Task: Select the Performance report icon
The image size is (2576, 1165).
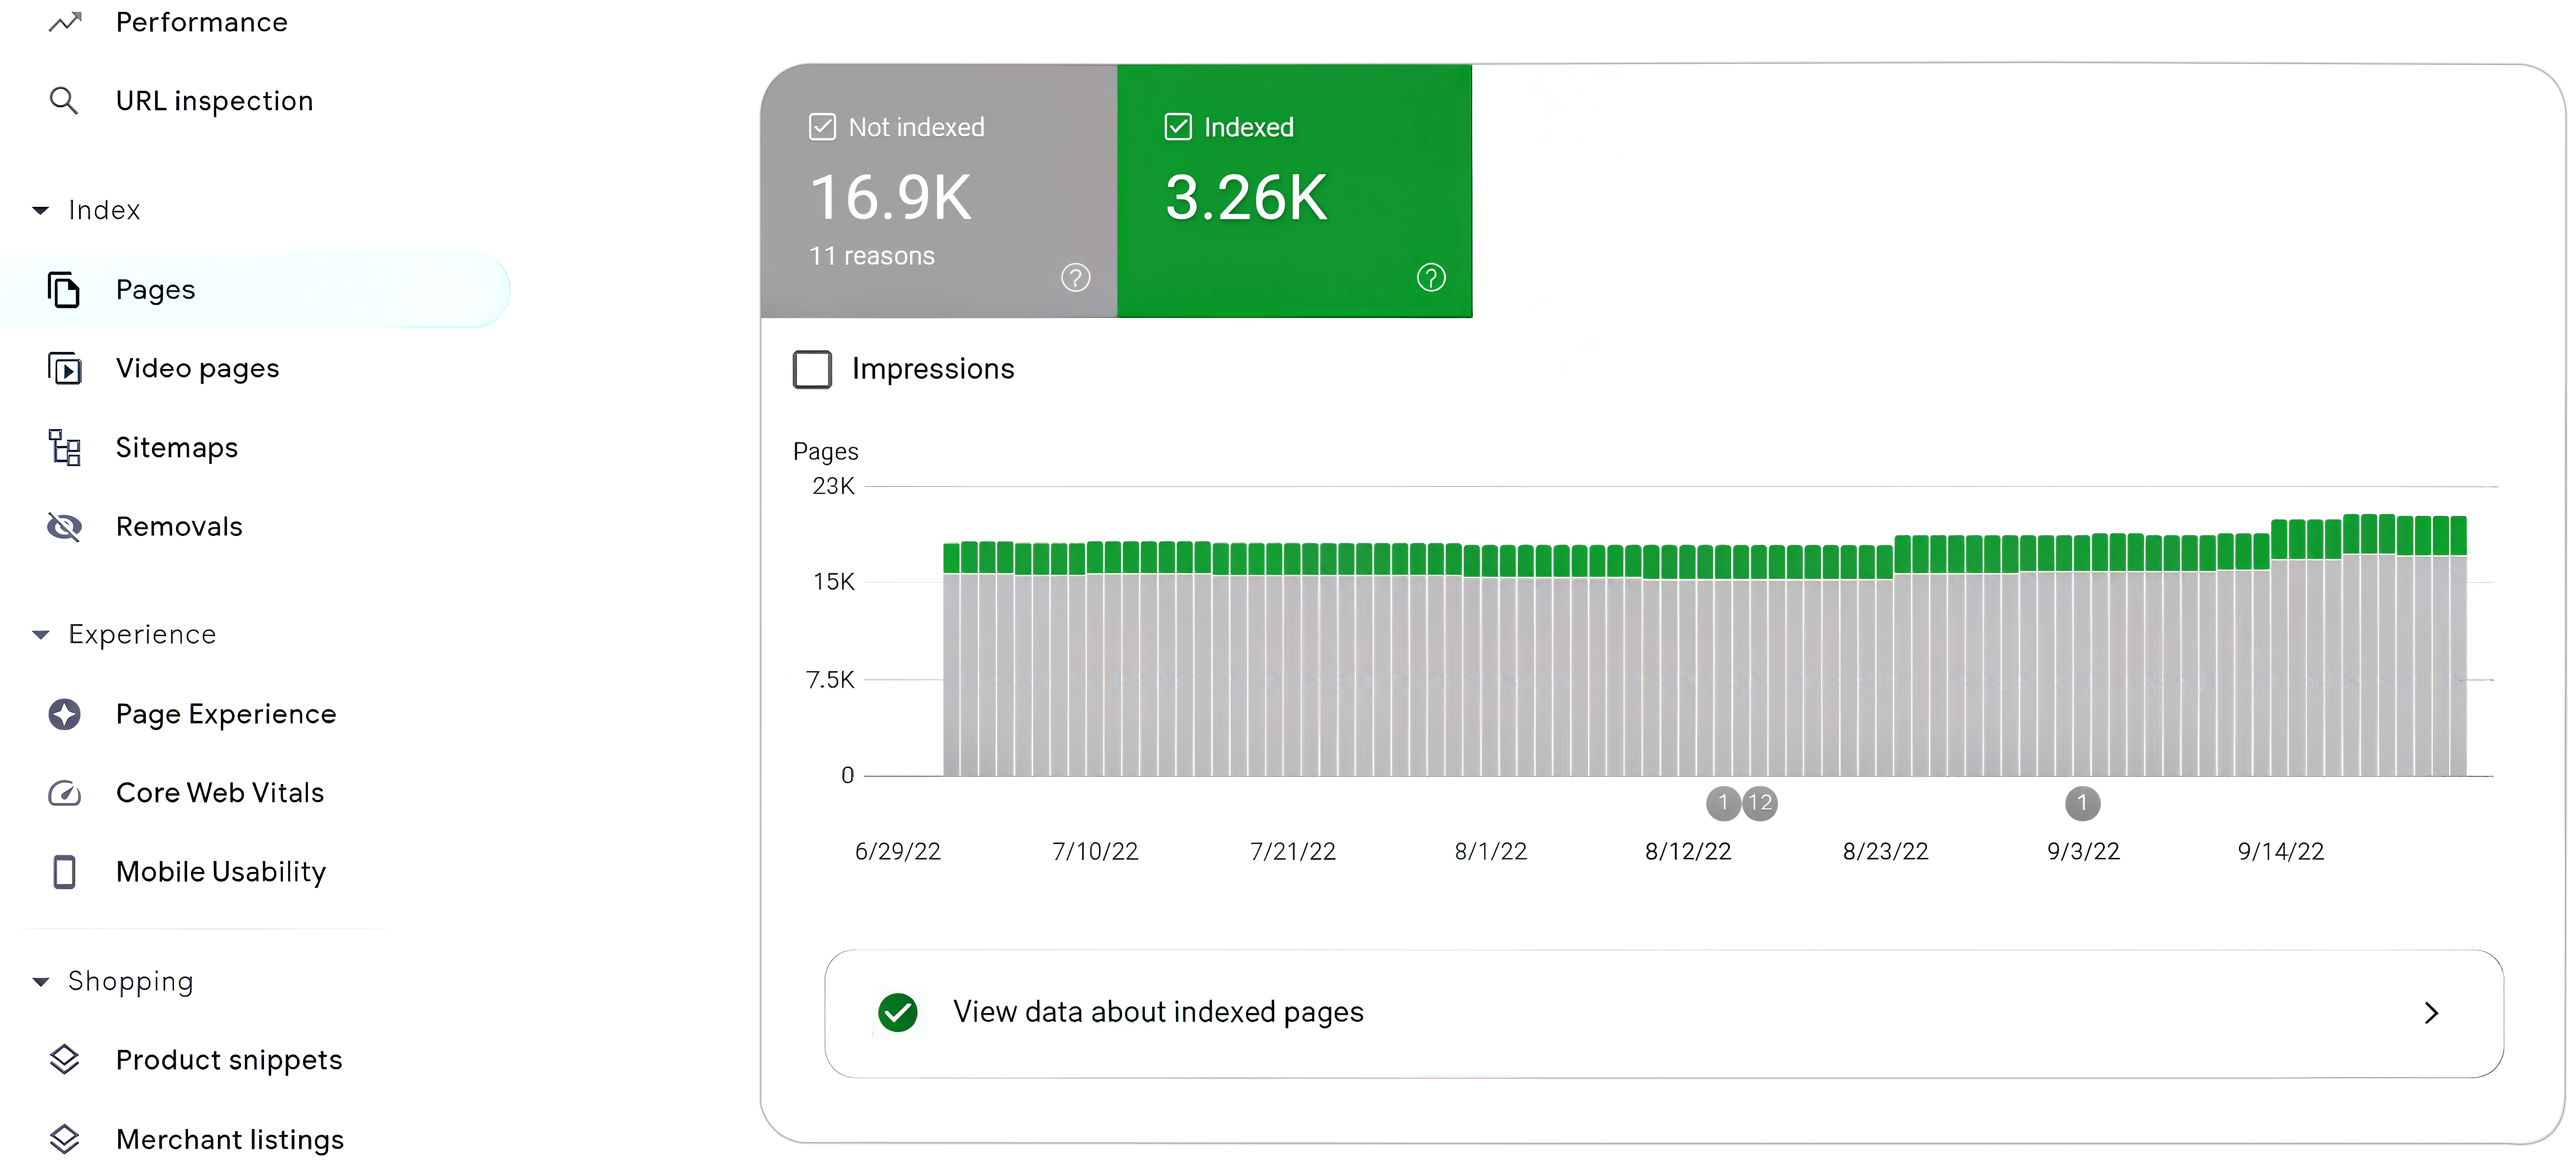Action: point(64,21)
